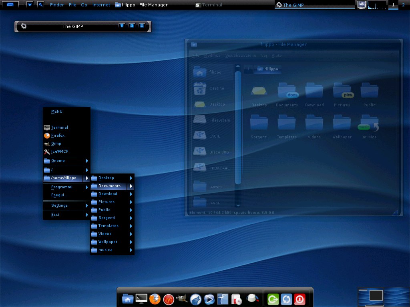Open Templates entry in the /home/filippo submenu
This screenshot has height=307, width=410.
113,226
